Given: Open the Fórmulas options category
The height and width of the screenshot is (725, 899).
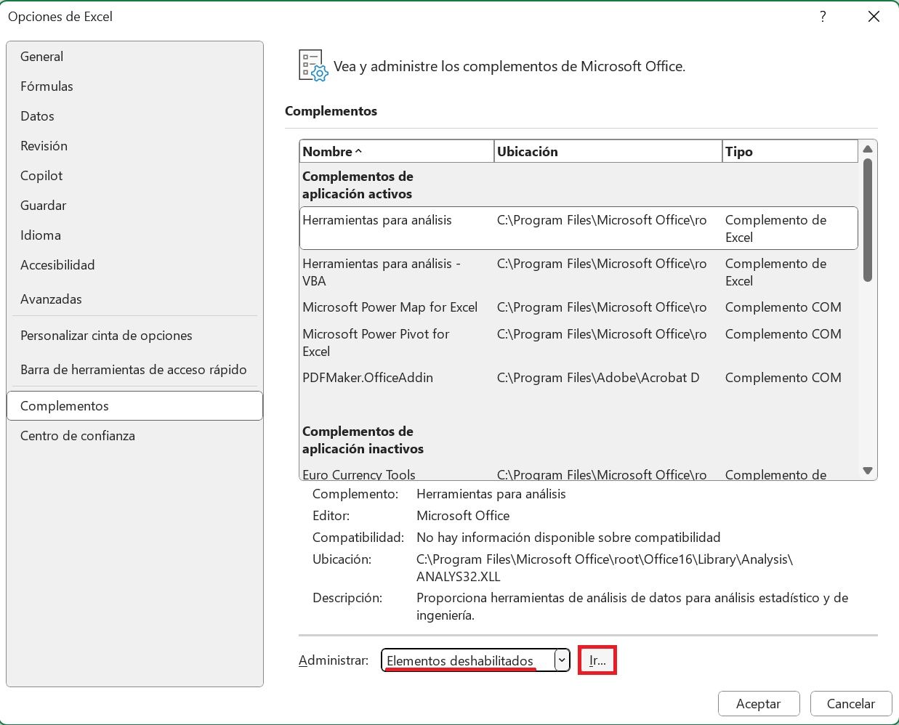Looking at the screenshot, I should 47,86.
